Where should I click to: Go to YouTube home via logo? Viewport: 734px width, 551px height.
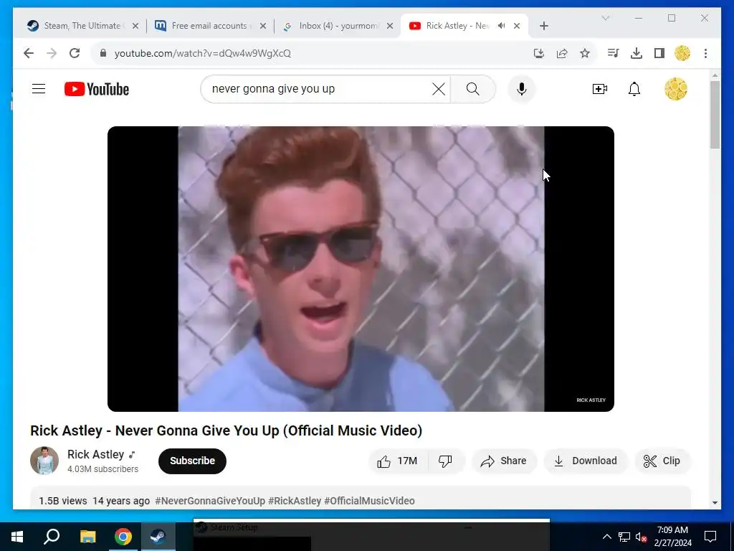[x=97, y=89]
